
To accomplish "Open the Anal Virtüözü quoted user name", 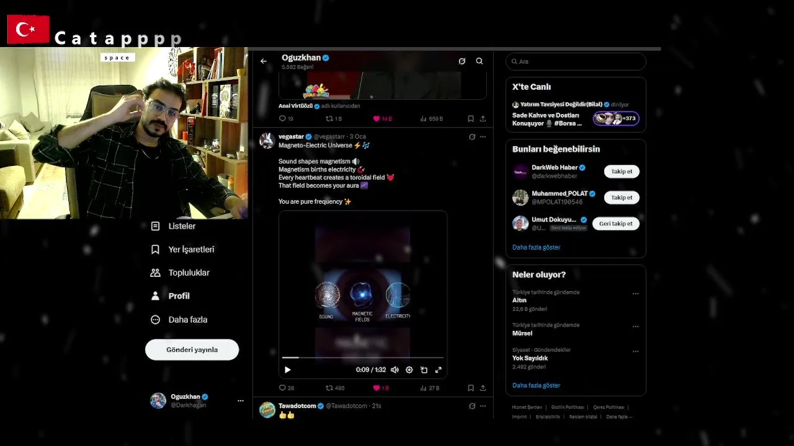I will [296, 106].
